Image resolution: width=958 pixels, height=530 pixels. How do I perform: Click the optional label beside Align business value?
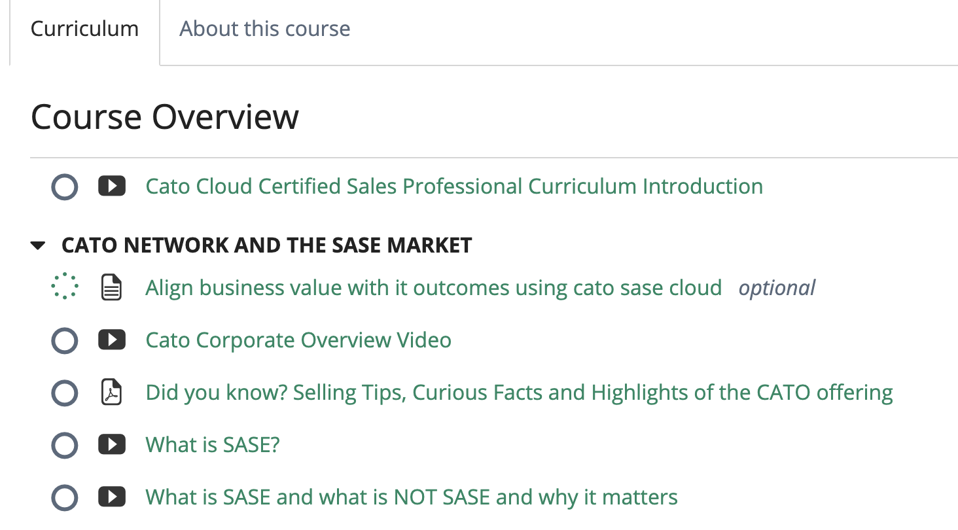(x=777, y=287)
